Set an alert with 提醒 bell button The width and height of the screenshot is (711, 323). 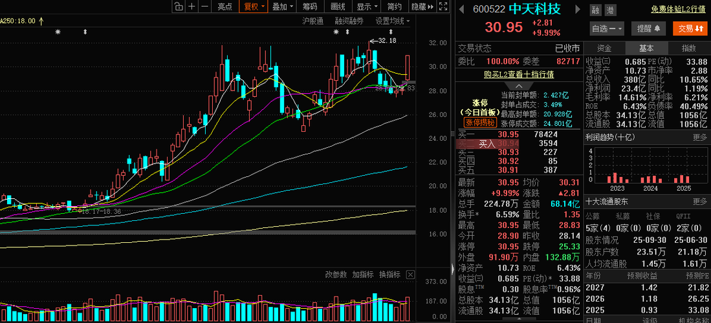click(x=648, y=28)
